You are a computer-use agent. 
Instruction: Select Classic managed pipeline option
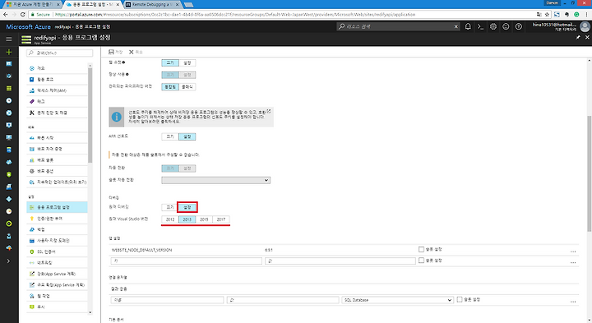click(187, 87)
